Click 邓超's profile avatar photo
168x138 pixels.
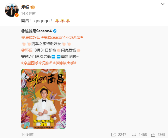point(12,10)
